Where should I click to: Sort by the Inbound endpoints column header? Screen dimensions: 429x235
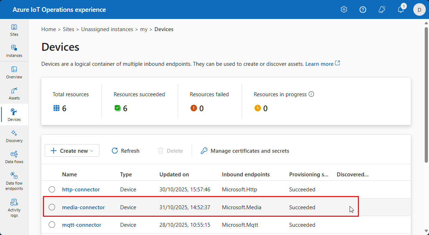(x=246, y=175)
